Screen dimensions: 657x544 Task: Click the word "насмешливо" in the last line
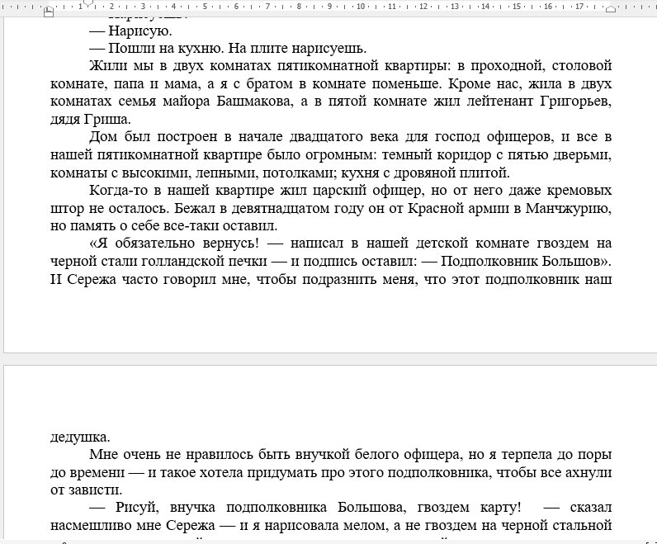point(91,525)
